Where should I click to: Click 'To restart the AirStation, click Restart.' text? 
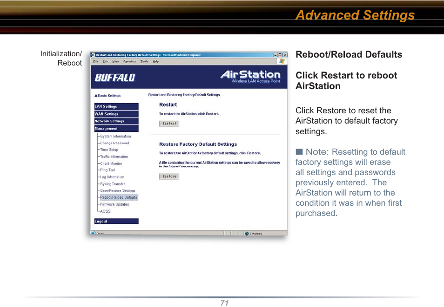coord(189,114)
